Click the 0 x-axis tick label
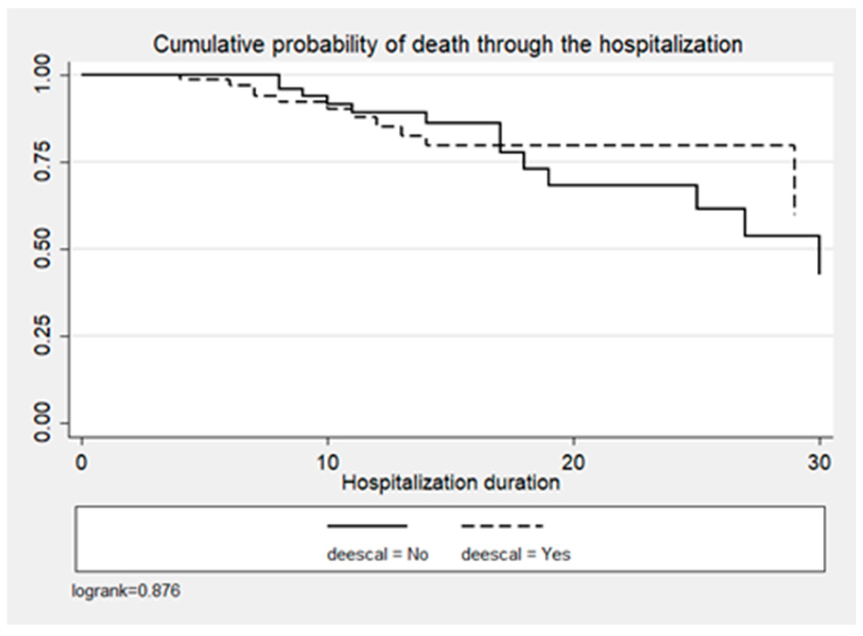The image size is (863, 636). click(82, 462)
